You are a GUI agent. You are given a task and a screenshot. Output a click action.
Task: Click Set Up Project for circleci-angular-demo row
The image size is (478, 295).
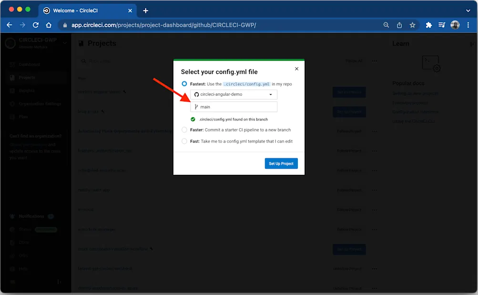click(x=349, y=92)
